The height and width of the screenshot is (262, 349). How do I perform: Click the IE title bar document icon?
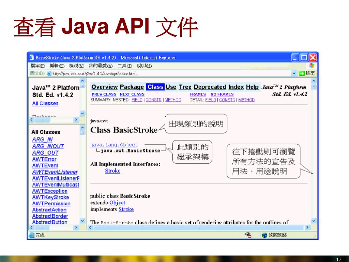click(x=31, y=57)
